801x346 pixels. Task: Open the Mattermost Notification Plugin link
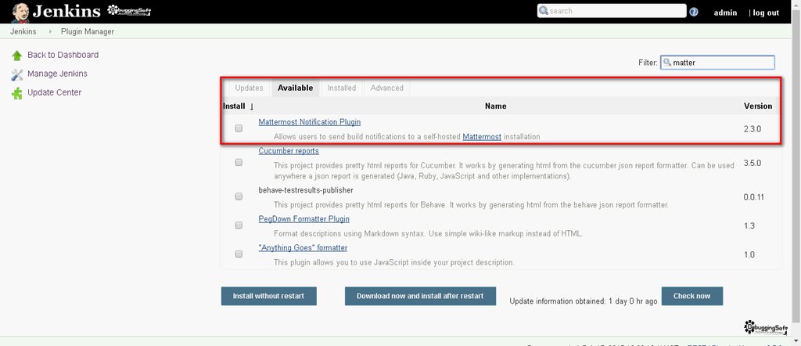tap(310, 122)
